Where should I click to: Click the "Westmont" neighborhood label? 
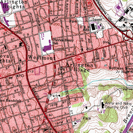(42, 58)
